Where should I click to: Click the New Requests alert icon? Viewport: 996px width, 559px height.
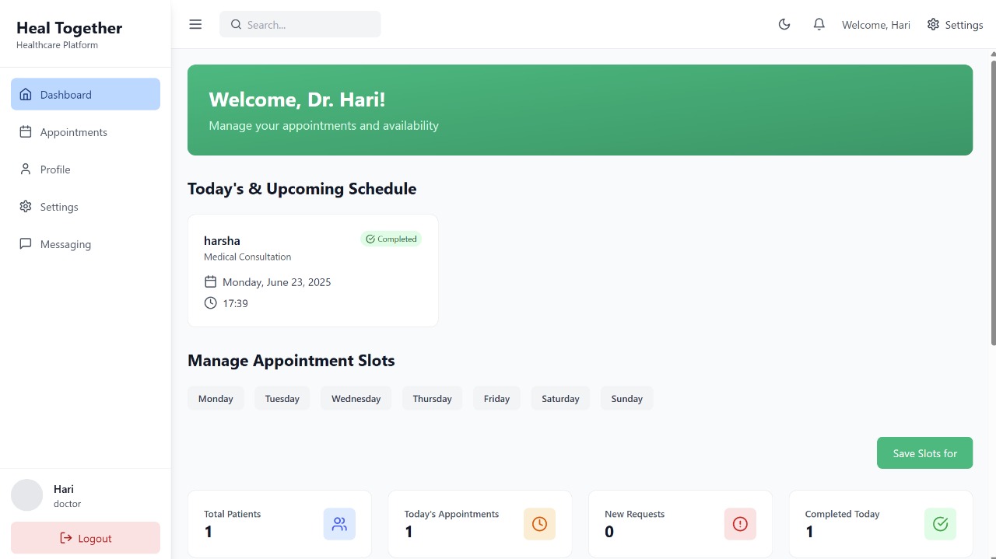point(740,524)
